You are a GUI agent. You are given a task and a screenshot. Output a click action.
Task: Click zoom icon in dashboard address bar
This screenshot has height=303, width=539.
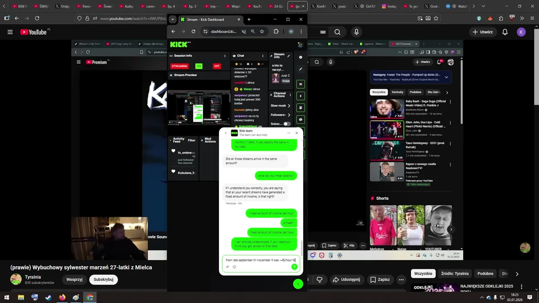click(x=253, y=32)
